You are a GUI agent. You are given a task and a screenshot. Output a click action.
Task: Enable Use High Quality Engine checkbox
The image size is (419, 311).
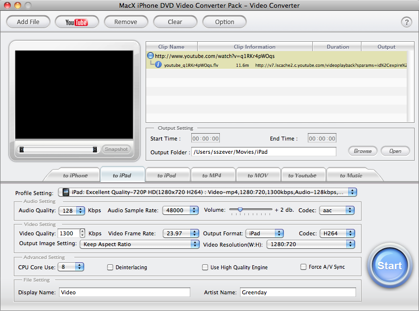205,267
